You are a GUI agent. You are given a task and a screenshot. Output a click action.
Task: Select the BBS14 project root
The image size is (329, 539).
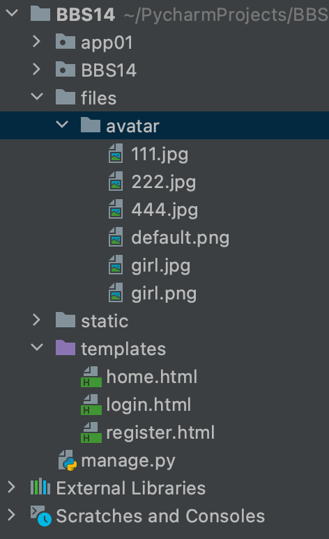click(x=86, y=15)
